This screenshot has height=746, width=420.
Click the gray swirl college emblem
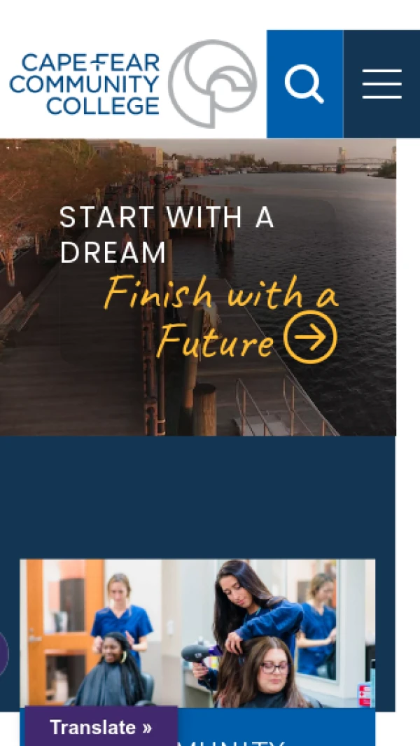[213, 84]
